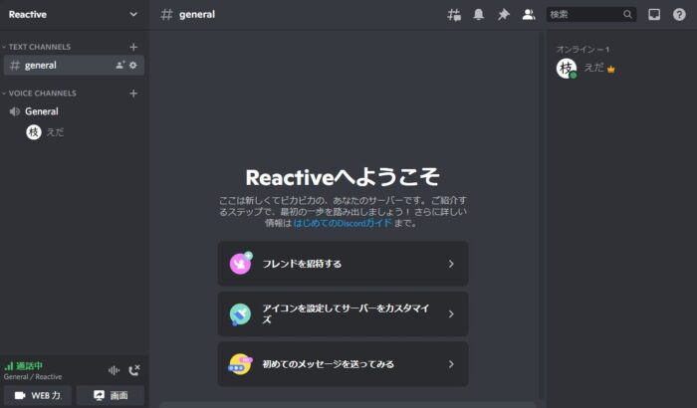Open 初めてのメッセージを送ってみる card
The width and height of the screenshot is (697, 408).
coord(343,364)
